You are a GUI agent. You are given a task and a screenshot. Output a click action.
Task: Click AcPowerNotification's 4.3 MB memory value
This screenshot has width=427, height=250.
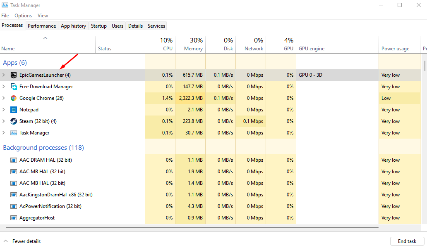[195, 206]
